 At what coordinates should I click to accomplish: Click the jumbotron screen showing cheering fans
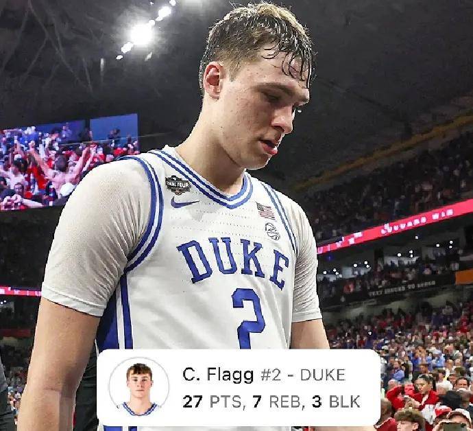pyautogui.click(x=69, y=162)
